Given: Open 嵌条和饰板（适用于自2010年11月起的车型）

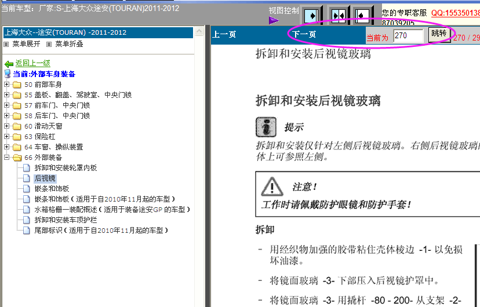Looking at the screenshot, I should coord(104,199).
